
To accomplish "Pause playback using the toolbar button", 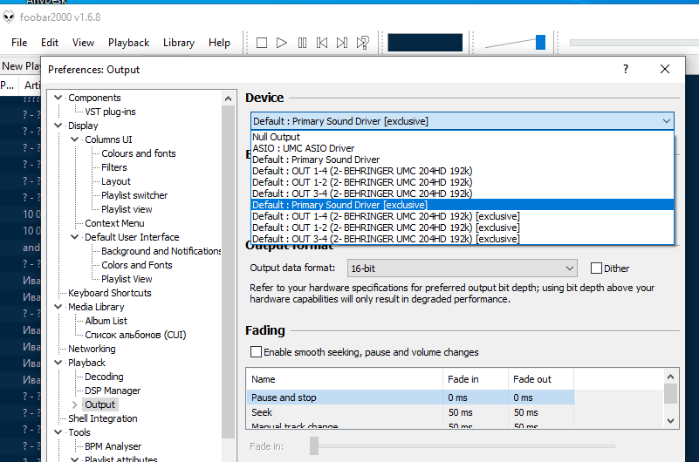I will 302,43.
